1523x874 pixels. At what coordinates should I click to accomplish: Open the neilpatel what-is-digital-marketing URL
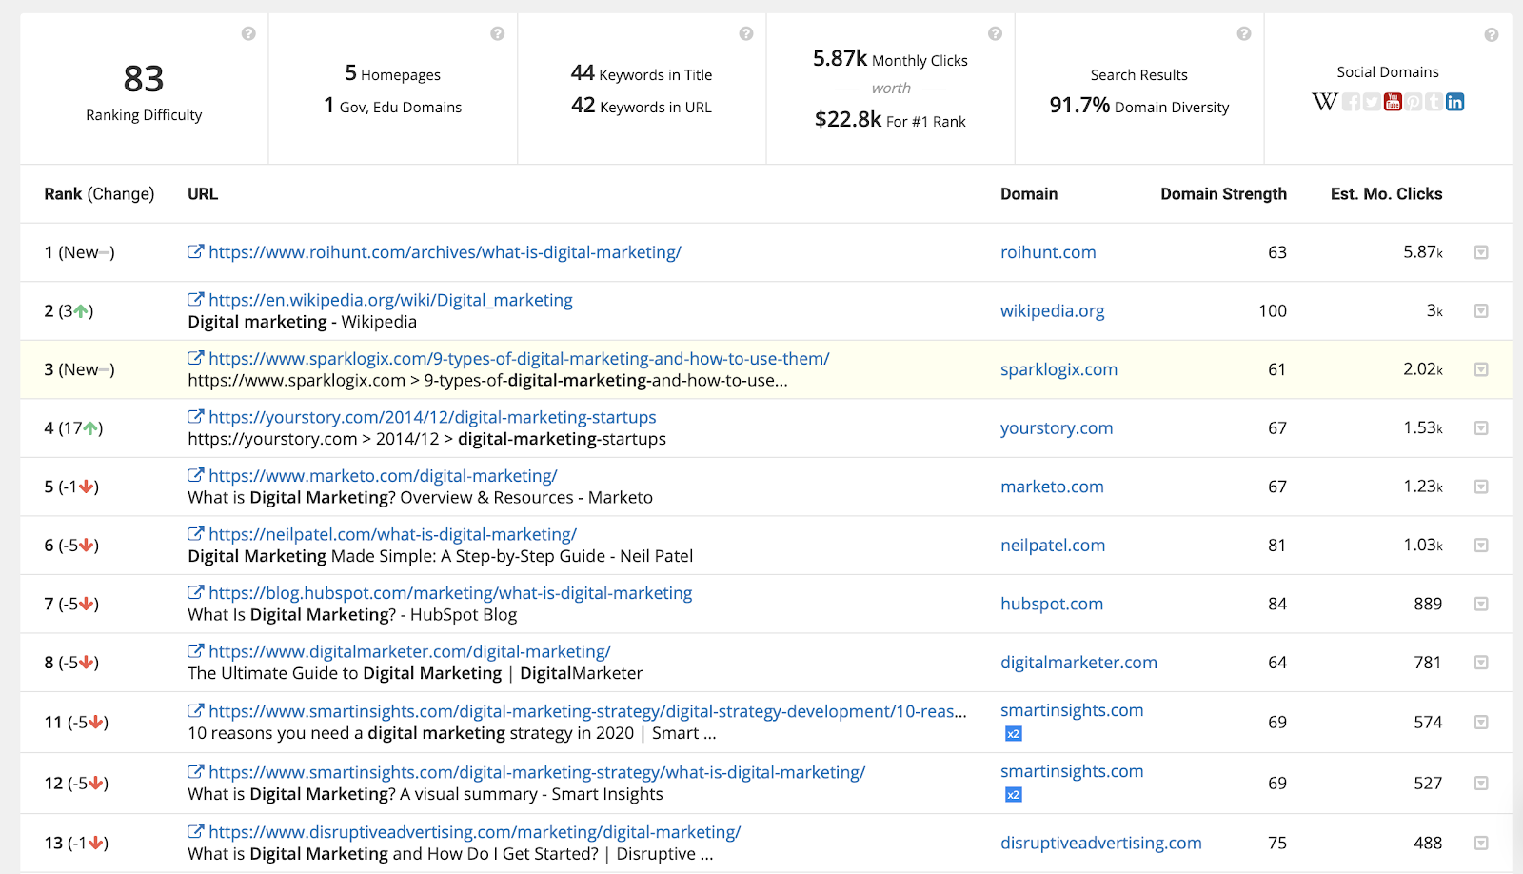point(392,535)
